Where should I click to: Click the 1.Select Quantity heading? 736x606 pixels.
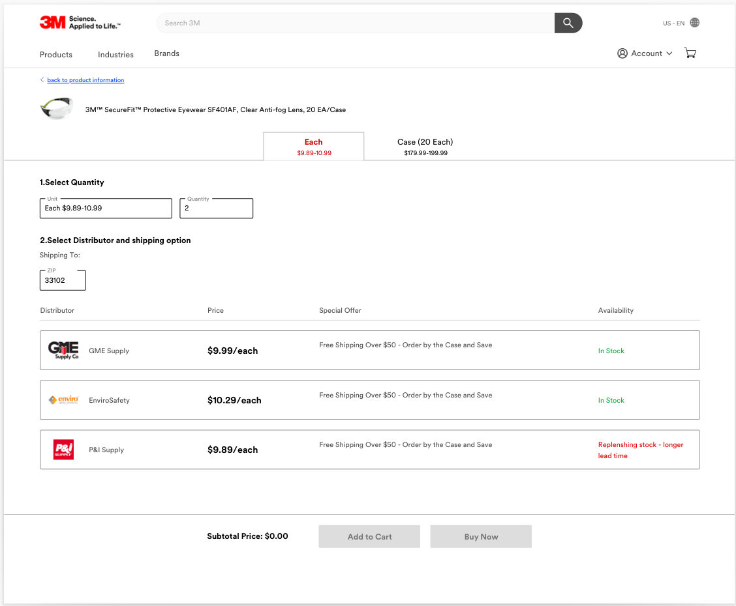(72, 182)
